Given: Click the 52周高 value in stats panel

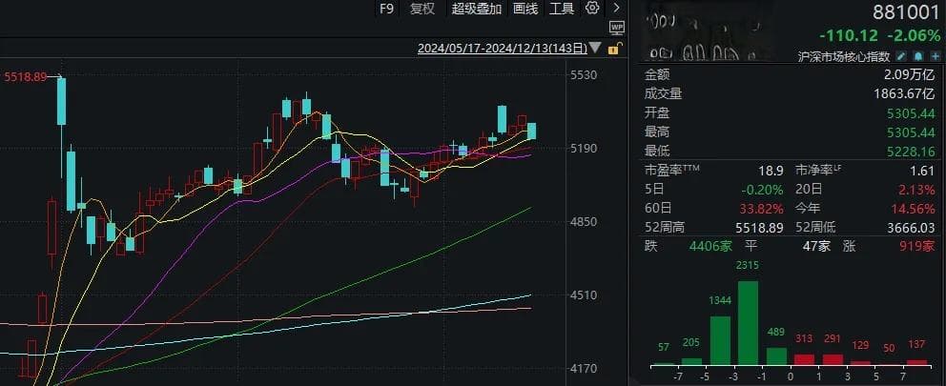Looking at the screenshot, I should [x=760, y=228].
